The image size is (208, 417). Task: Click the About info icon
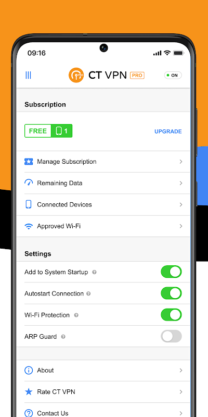[29, 370]
